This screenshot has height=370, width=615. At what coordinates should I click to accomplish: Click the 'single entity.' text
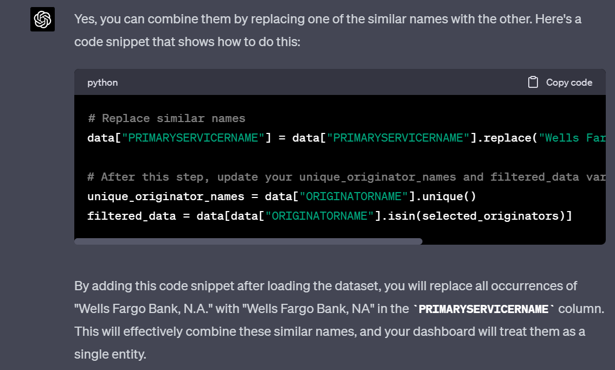[x=110, y=354]
